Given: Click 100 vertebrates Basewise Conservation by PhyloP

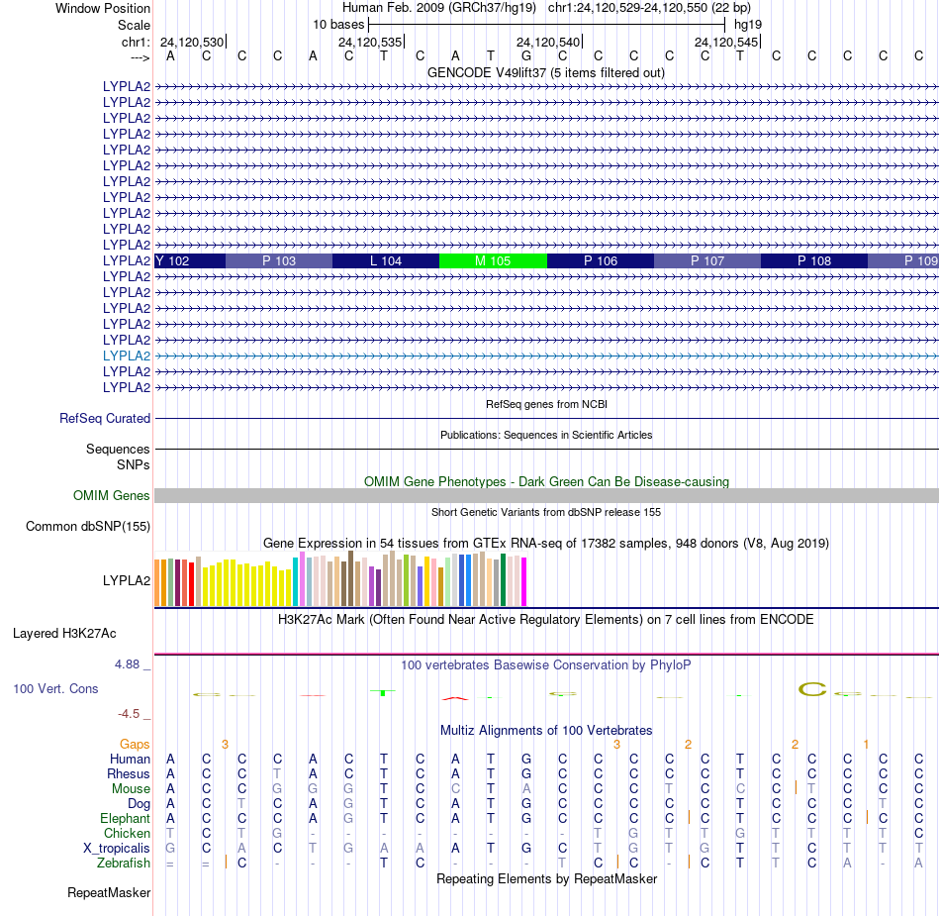Looking at the screenshot, I should click(546, 664).
